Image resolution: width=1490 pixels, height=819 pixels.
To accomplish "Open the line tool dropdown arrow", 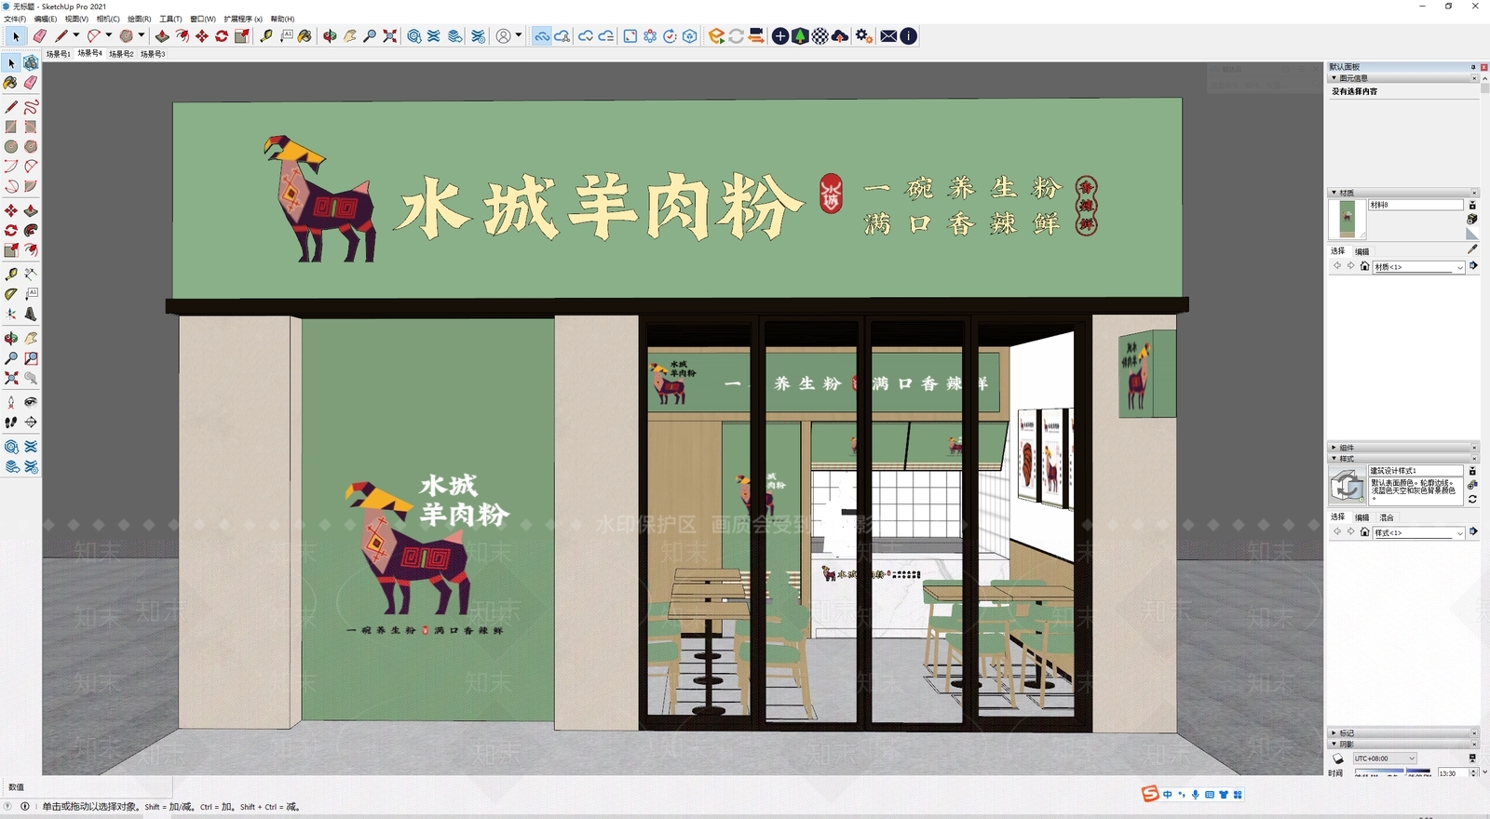I will pos(76,35).
